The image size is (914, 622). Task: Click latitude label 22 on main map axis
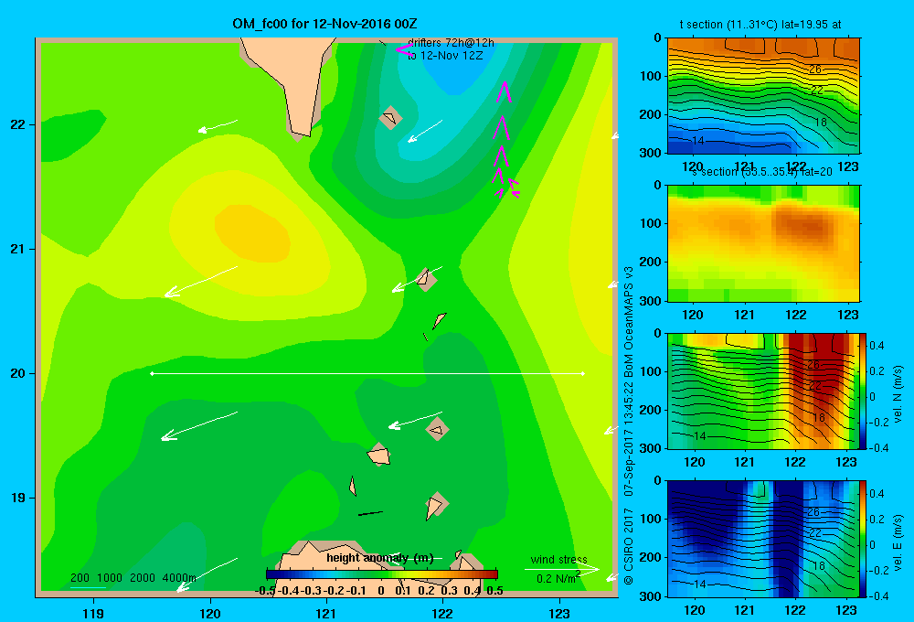click(18, 125)
